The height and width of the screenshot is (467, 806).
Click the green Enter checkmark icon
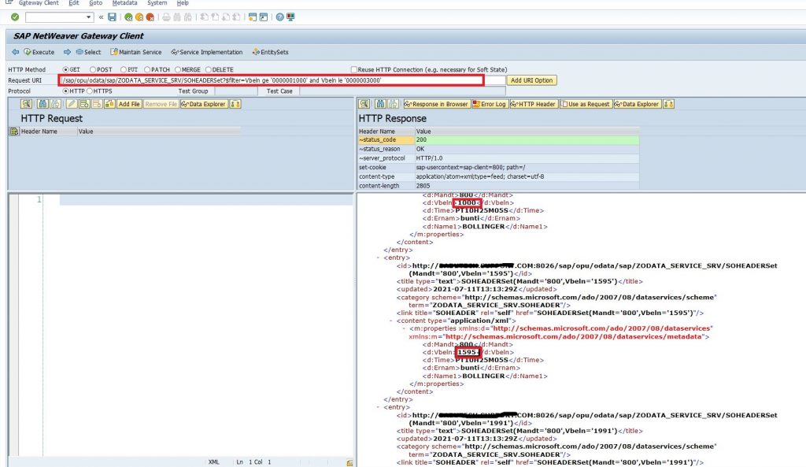(x=15, y=17)
